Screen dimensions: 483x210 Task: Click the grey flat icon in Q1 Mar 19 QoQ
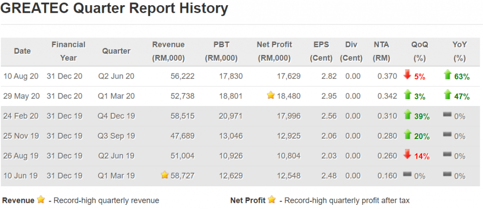point(408,175)
